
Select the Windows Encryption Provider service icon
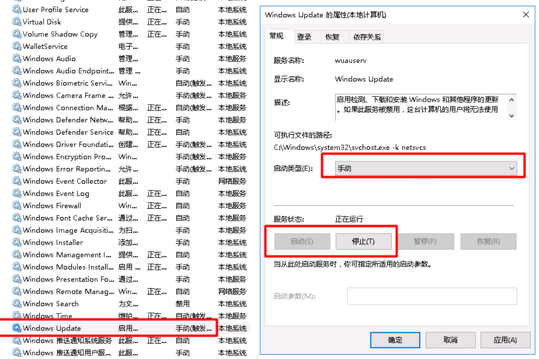[16, 156]
